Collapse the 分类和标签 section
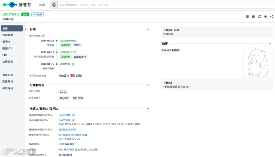Viewport: 275px width, 157px height. [148, 85]
